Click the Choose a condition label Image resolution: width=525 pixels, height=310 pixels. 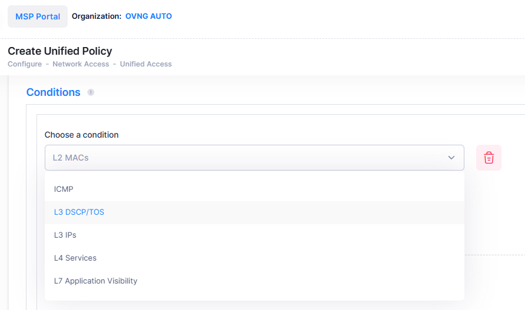click(x=82, y=135)
